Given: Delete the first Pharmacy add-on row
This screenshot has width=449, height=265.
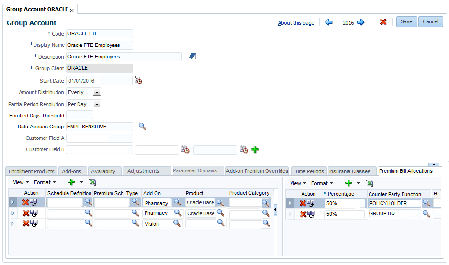Looking at the screenshot, I should click(25, 202).
